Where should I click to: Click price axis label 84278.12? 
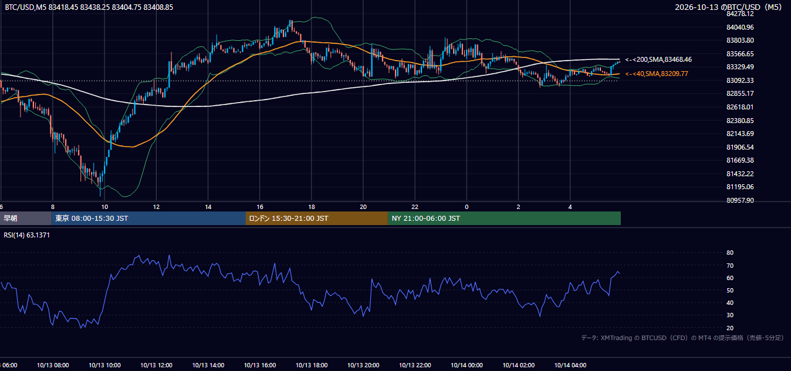[x=740, y=14]
